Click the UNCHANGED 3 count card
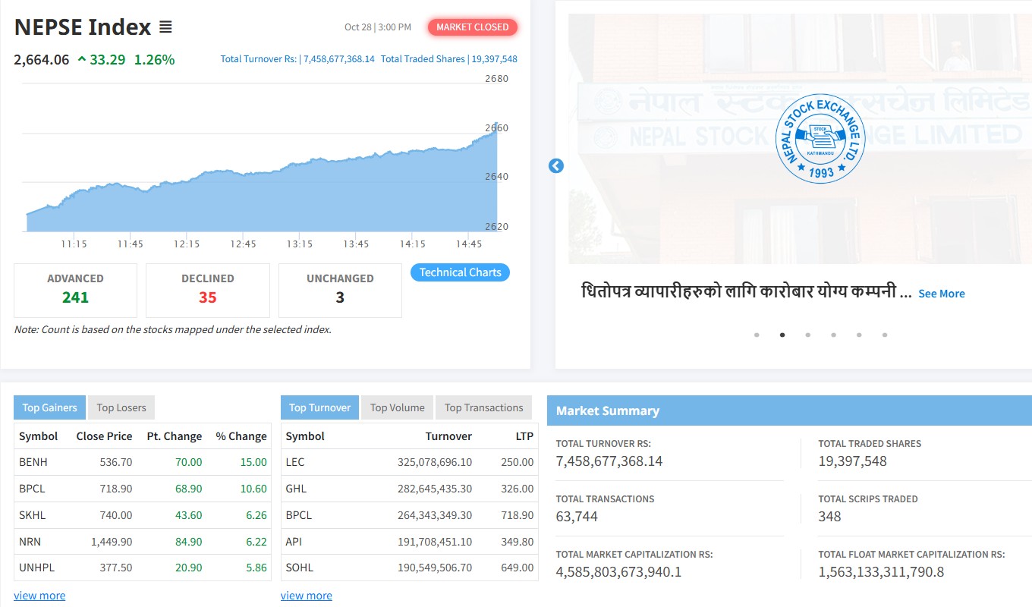Screen dimensions: 1032x607 click(340, 290)
